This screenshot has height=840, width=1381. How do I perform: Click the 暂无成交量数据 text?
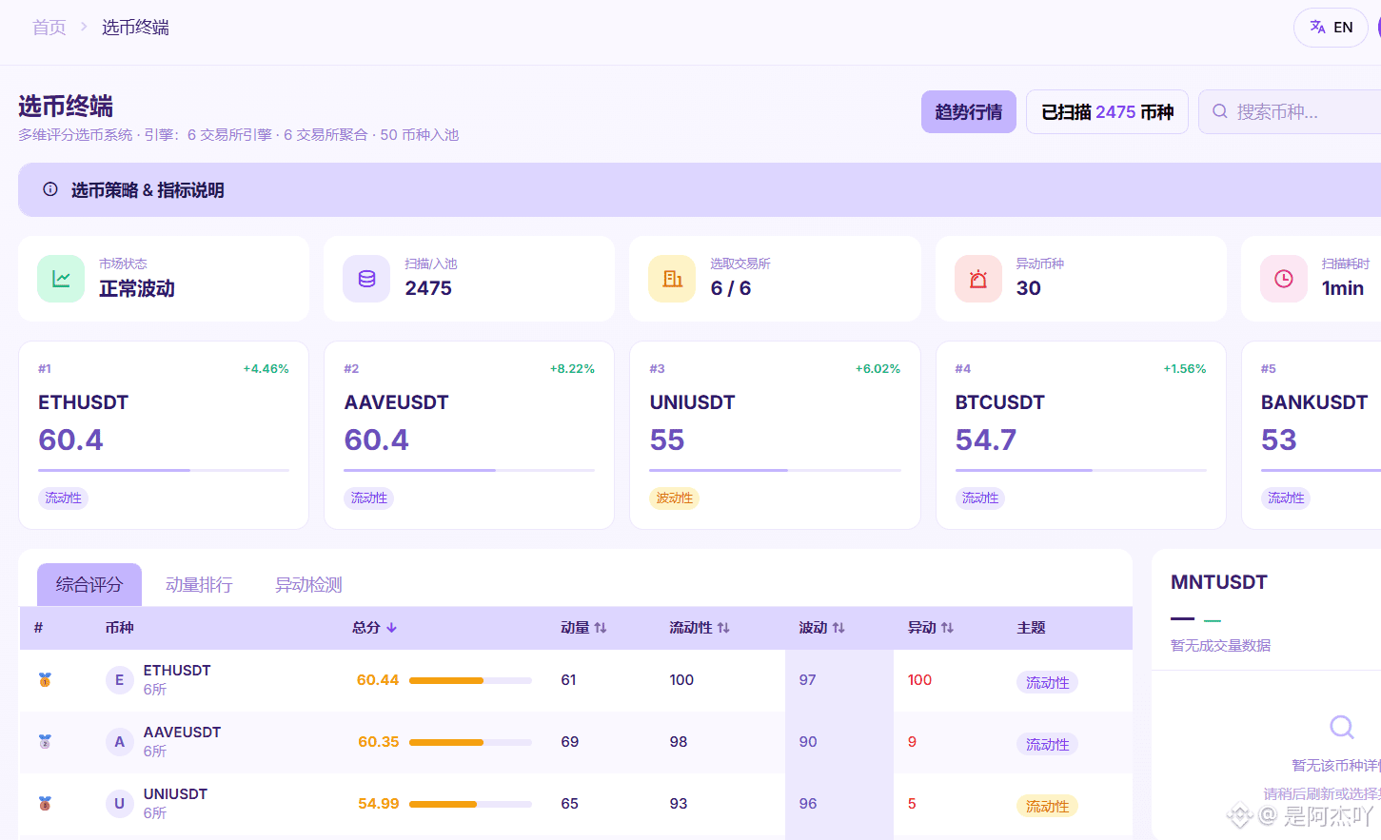(x=1220, y=645)
